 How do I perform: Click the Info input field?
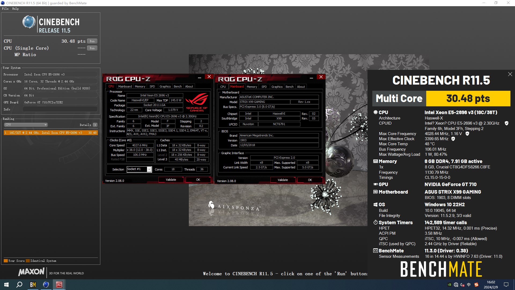click(60, 109)
